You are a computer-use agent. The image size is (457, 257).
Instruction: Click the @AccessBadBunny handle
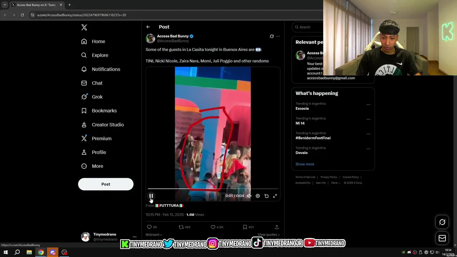click(x=173, y=41)
